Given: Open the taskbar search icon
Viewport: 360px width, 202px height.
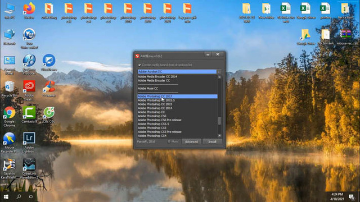Looking at the screenshot, I should 19,197.
